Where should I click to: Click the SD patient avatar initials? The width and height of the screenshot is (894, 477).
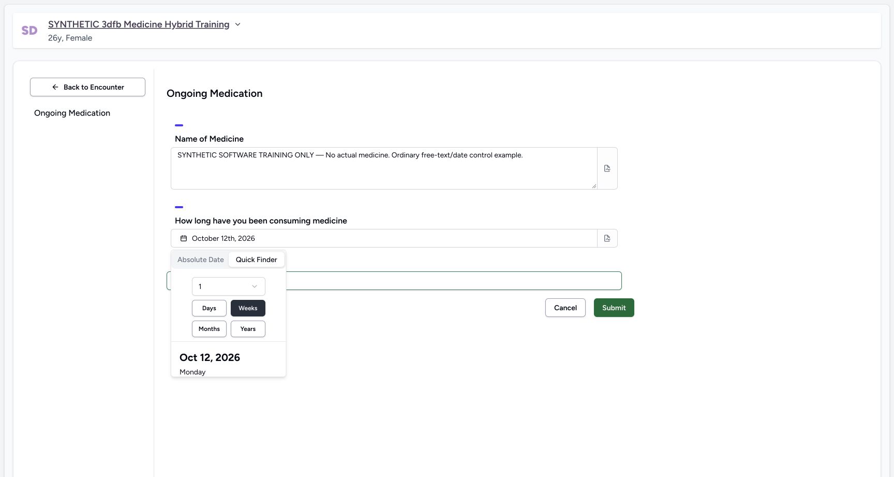29,31
